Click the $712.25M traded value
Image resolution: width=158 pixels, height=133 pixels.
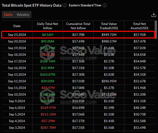[109, 95]
